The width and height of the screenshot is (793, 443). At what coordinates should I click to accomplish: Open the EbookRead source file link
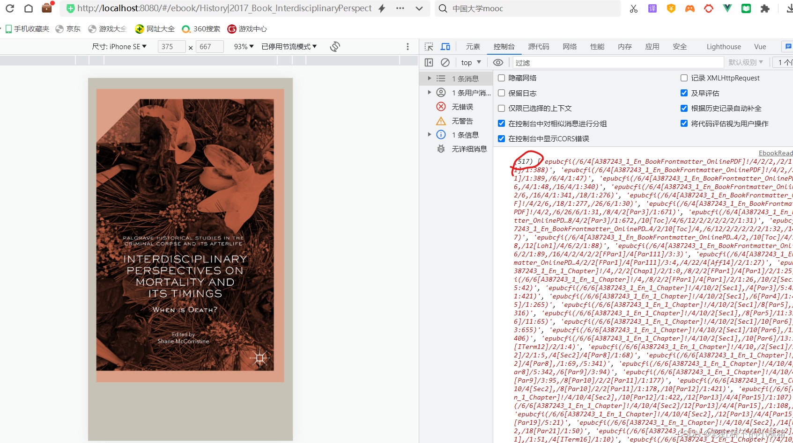pyautogui.click(x=776, y=153)
